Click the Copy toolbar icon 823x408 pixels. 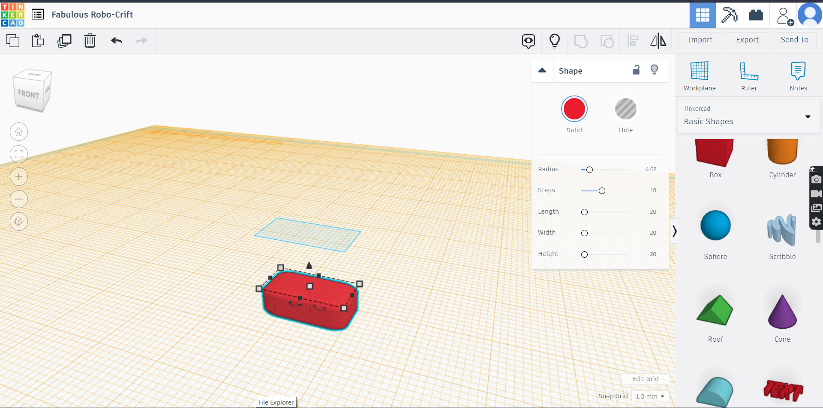(13, 41)
